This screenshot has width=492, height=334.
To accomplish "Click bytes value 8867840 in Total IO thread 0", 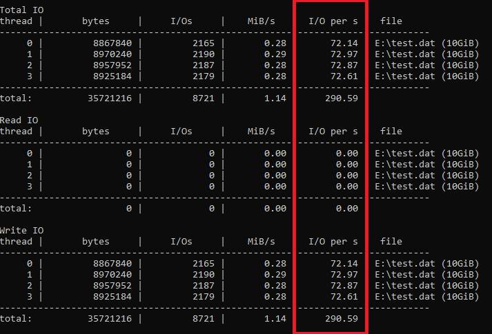I will tap(112, 43).
